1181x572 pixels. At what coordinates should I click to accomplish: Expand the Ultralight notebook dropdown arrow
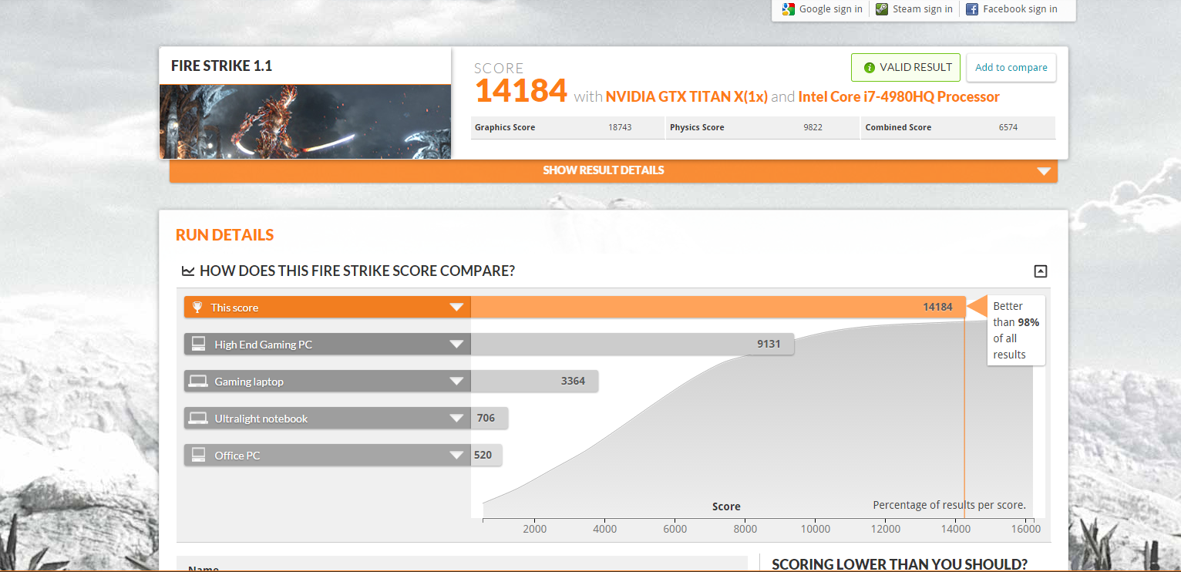[456, 418]
